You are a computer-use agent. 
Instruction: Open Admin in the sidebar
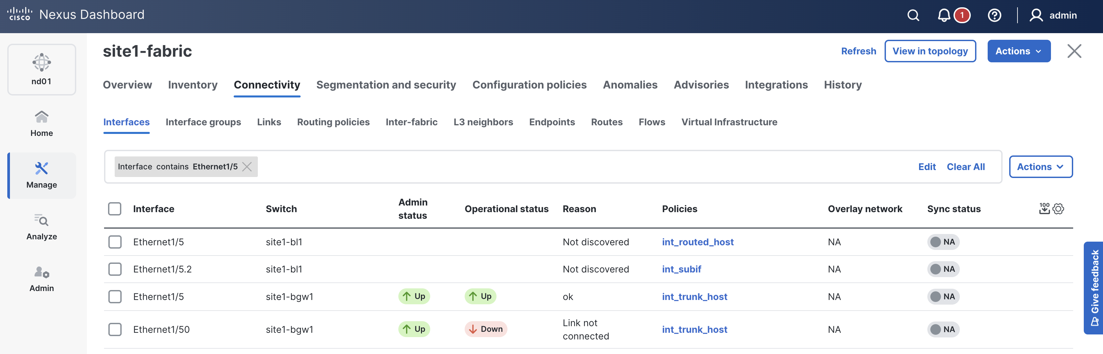(x=41, y=279)
